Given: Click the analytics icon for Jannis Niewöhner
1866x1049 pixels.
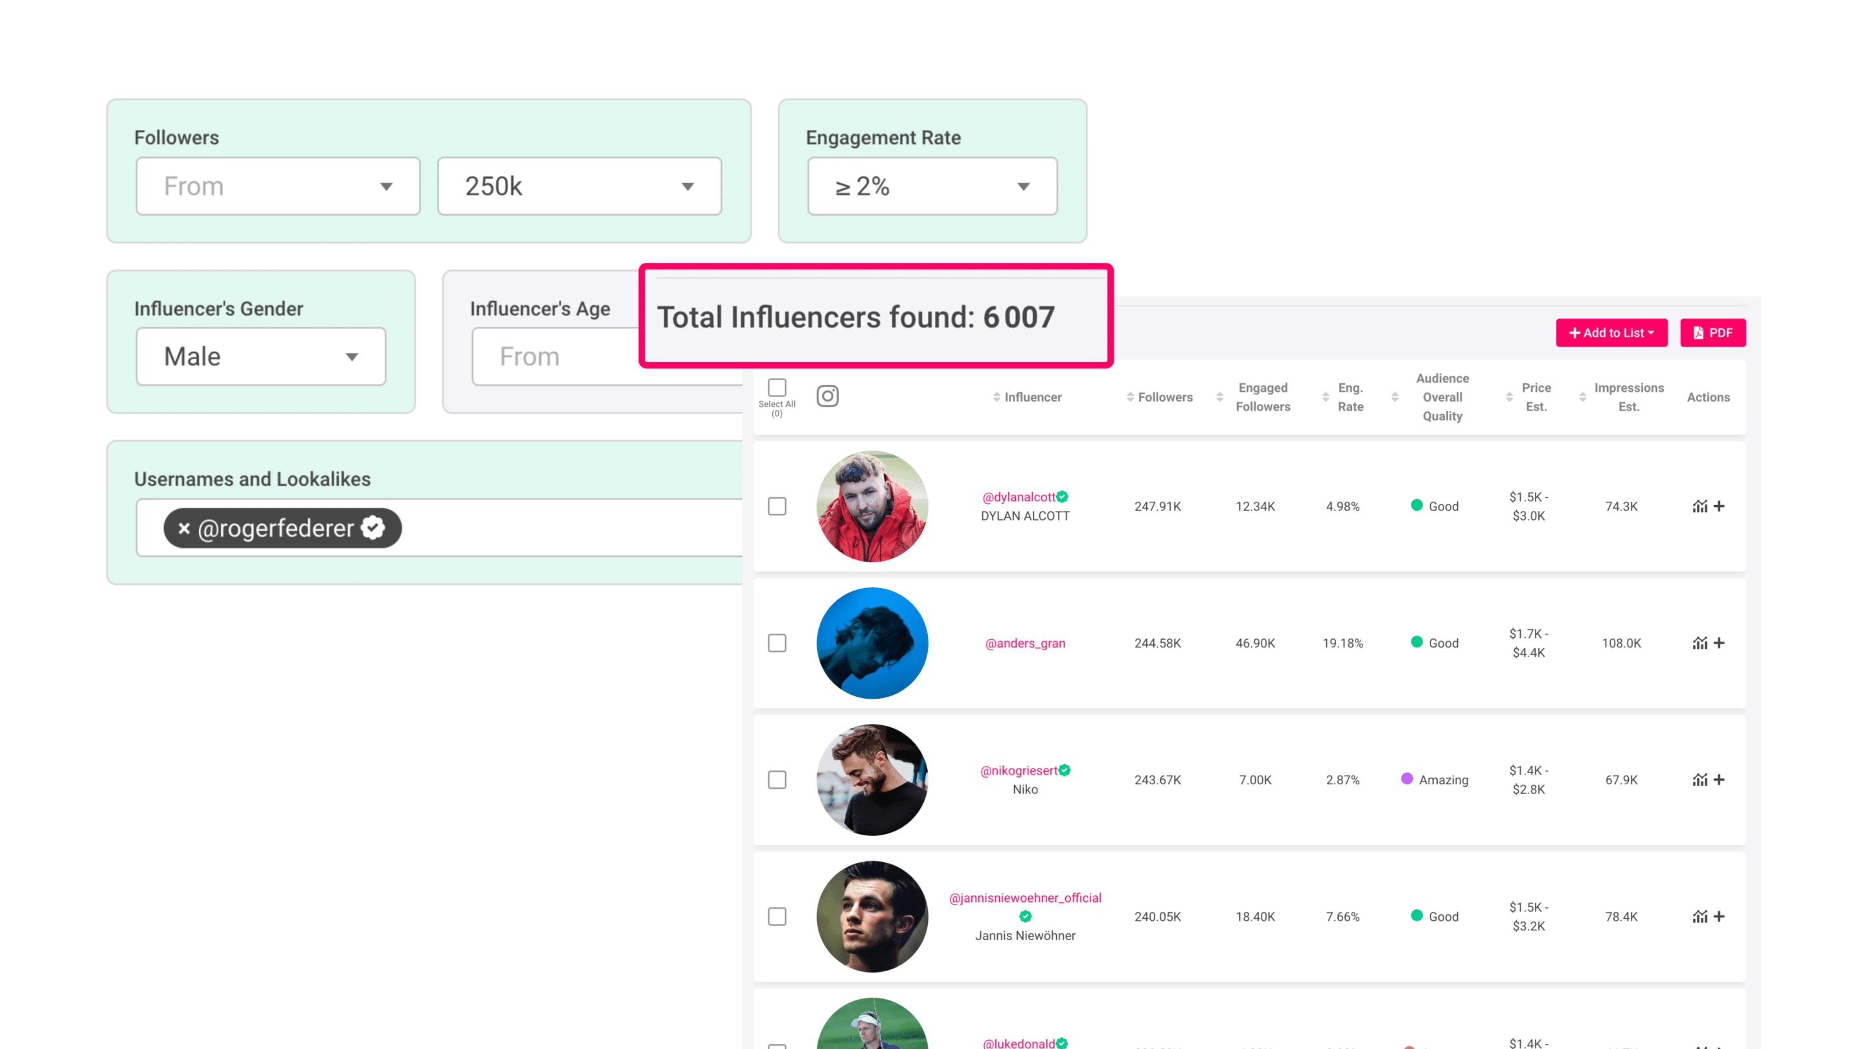Looking at the screenshot, I should pyautogui.click(x=1699, y=916).
